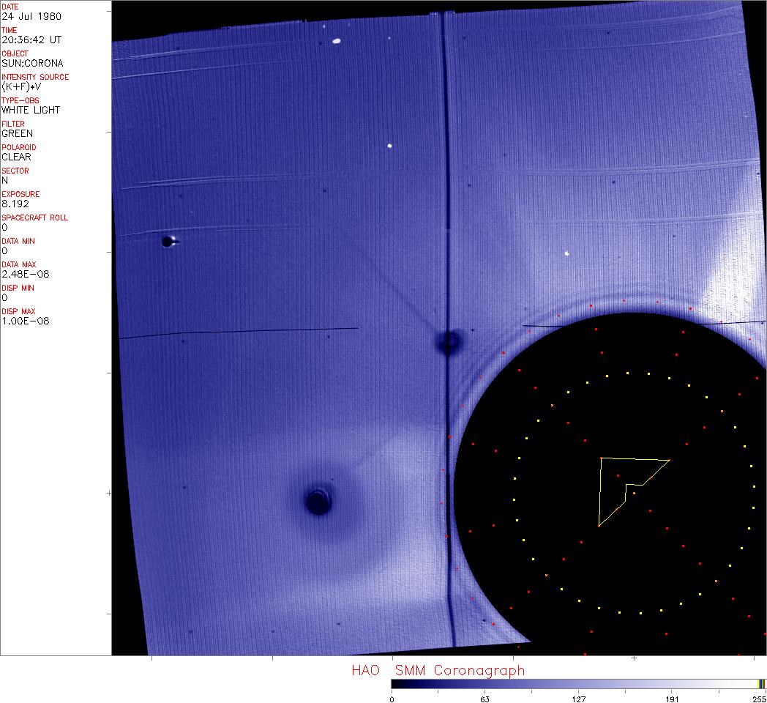Click the bright white spot below the top one
The image size is (767, 703).
pyautogui.click(x=389, y=146)
